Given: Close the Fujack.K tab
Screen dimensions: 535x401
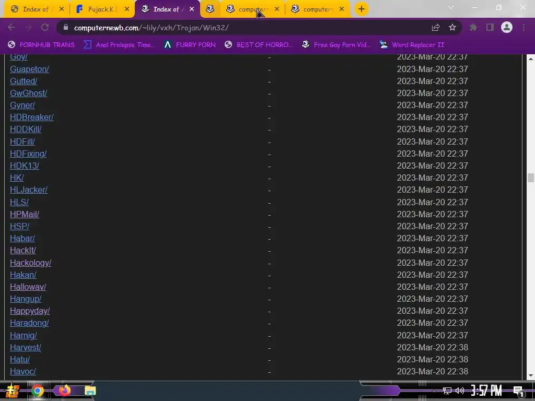Looking at the screenshot, I should click(x=127, y=9).
